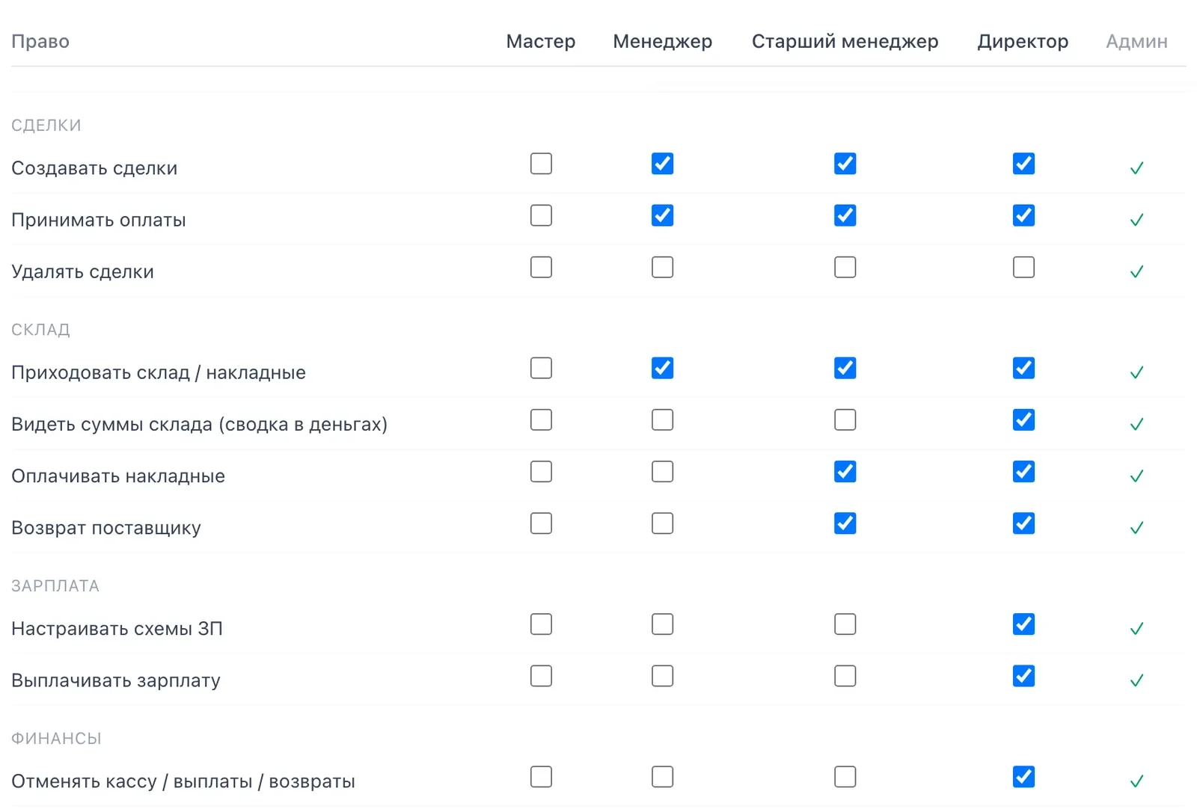Image resolution: width=1197 pixels, height=812 pixels.
Task: Click Admin checkmark for Оплачивать накладные
Action: pyautogui.click(x=1136, y=476)
